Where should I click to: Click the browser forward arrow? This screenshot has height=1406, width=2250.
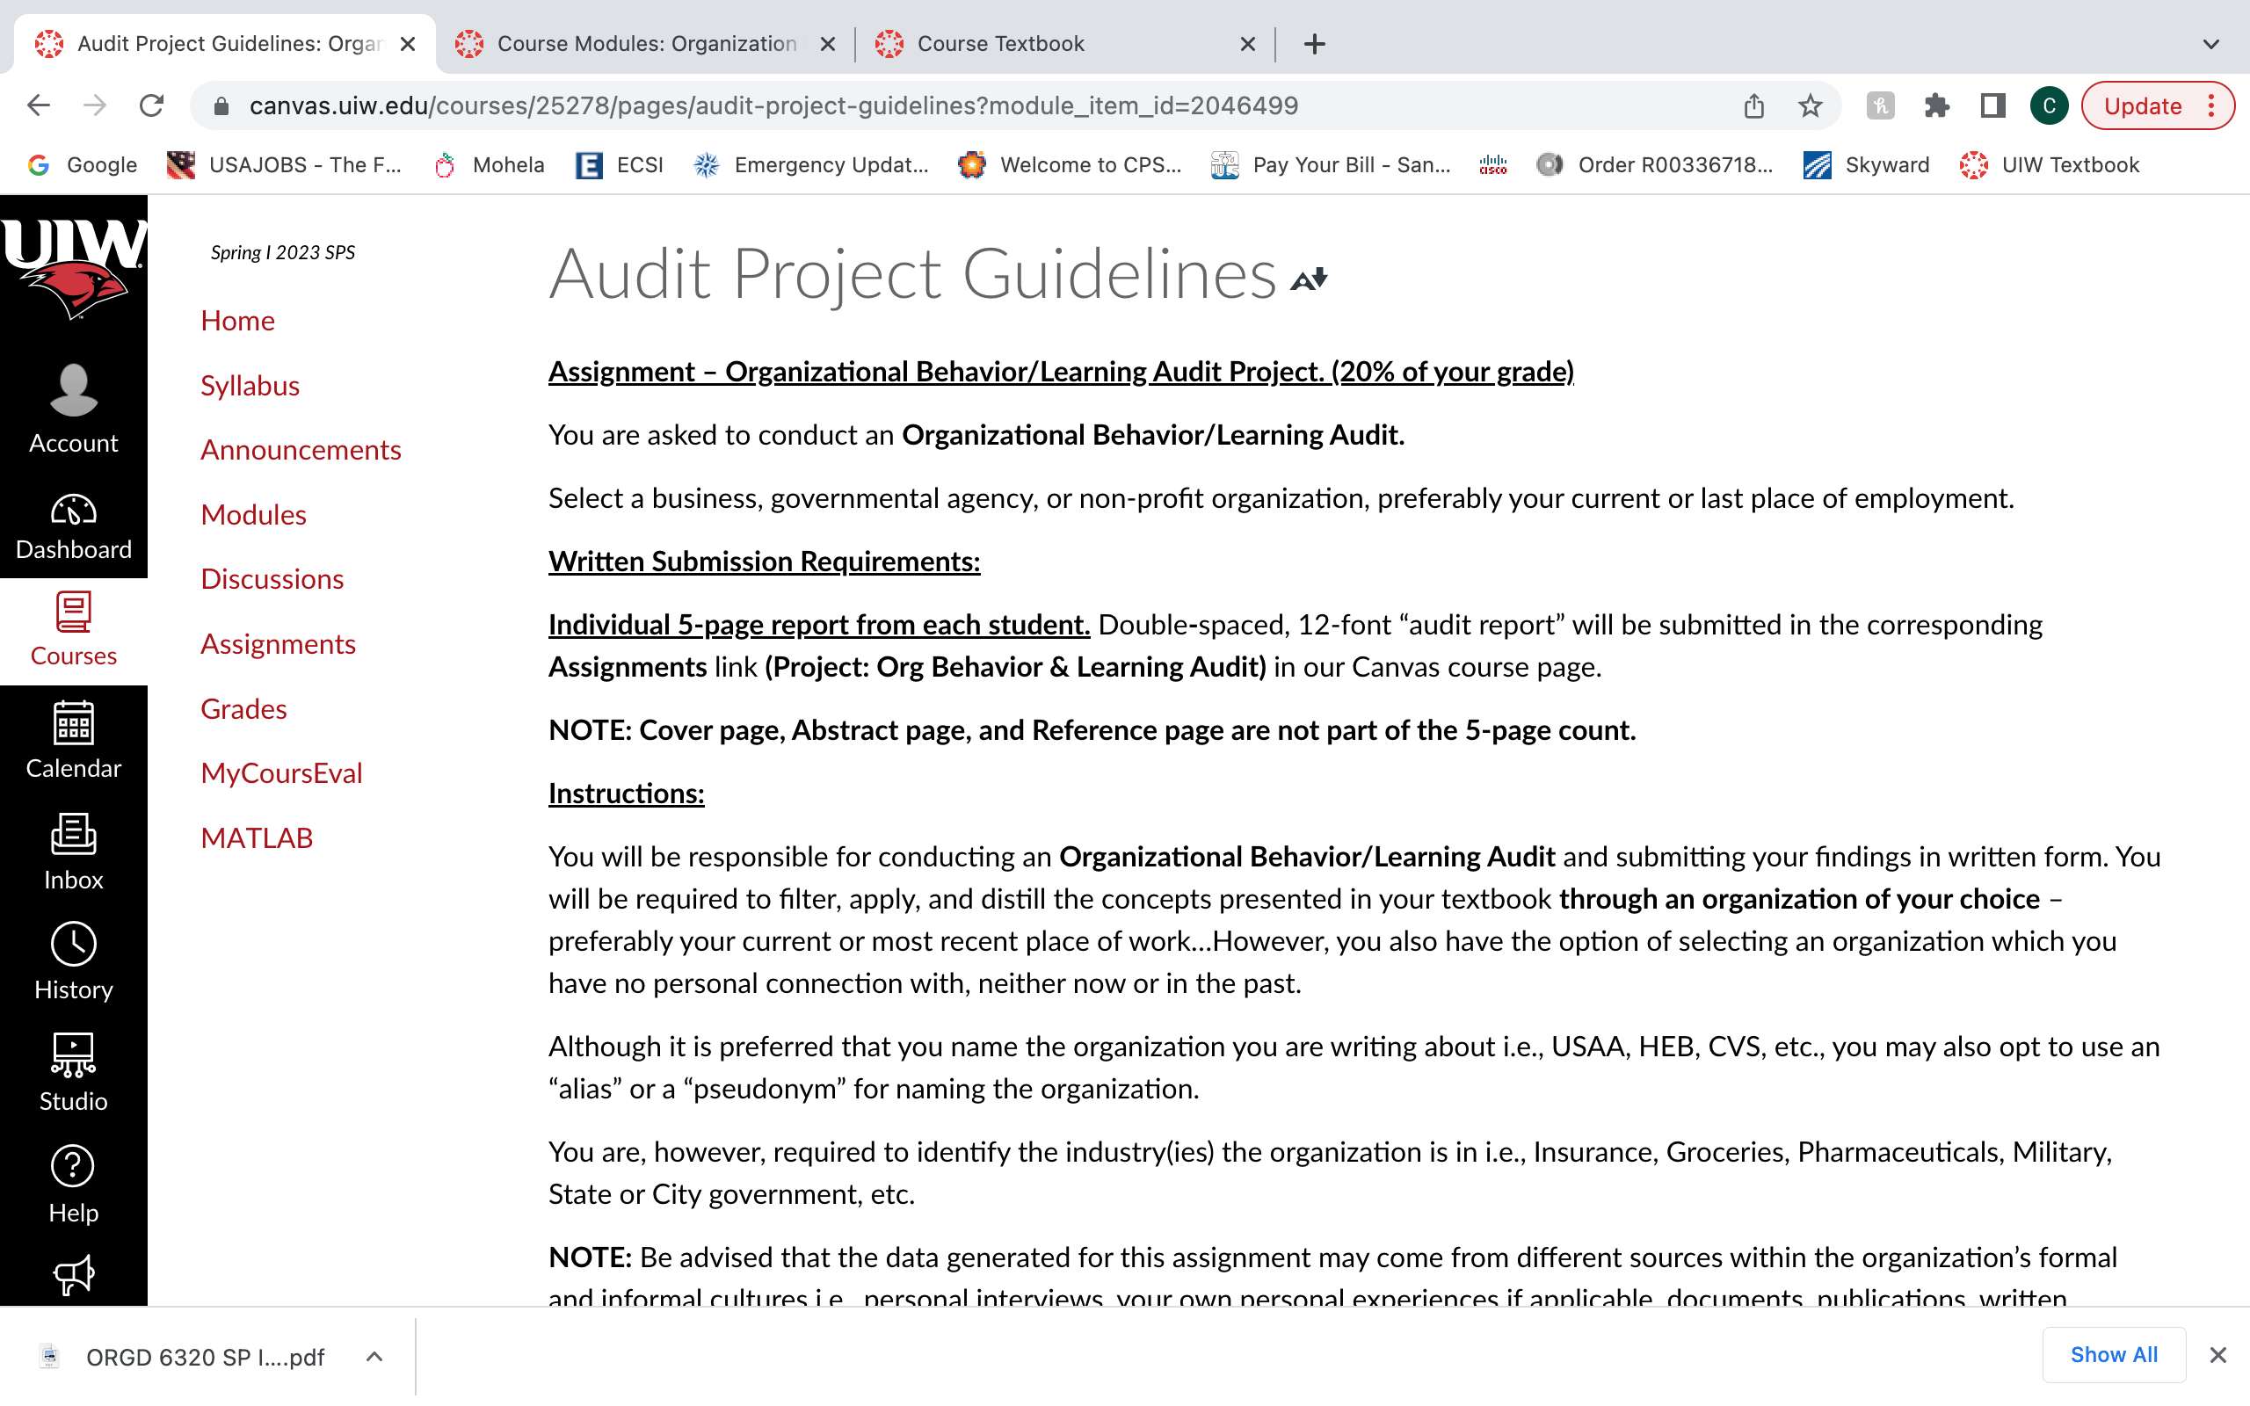coord(95,105)
